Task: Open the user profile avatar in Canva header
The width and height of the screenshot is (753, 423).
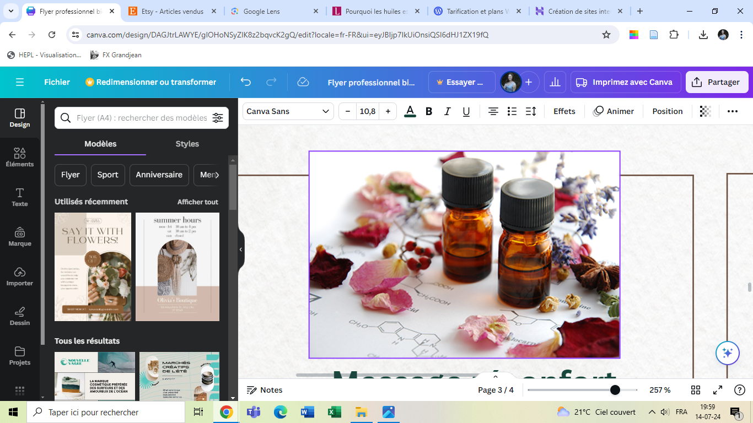Action: (511, 82)
